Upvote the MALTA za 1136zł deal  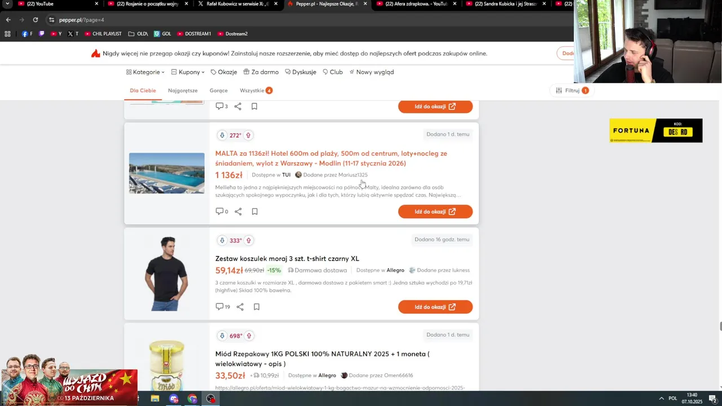click(x=248, y=135)
